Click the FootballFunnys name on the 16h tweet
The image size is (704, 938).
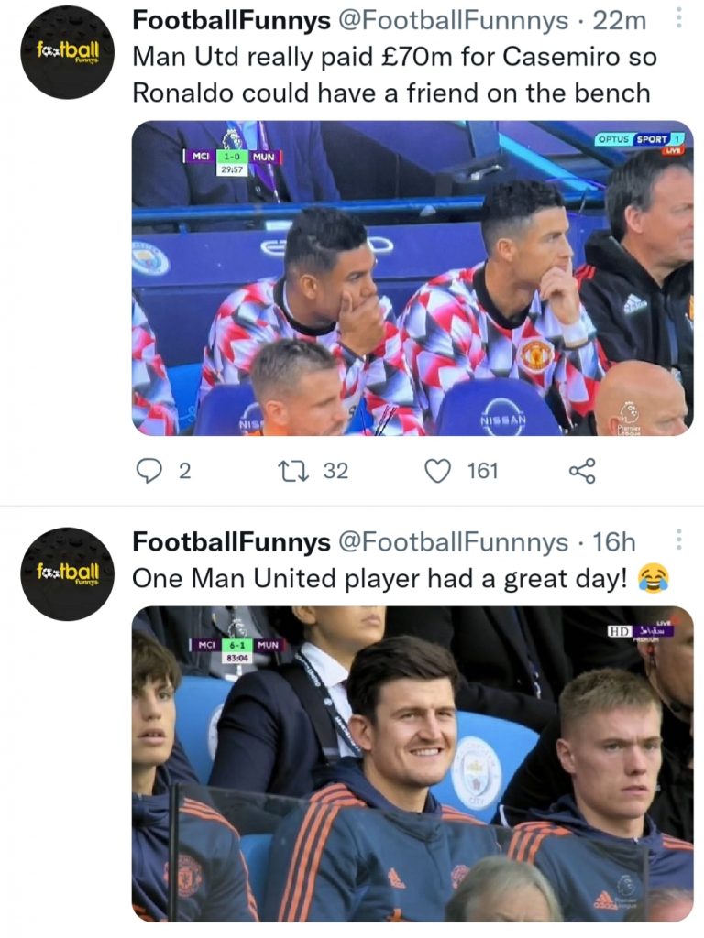tap(231, 542)
